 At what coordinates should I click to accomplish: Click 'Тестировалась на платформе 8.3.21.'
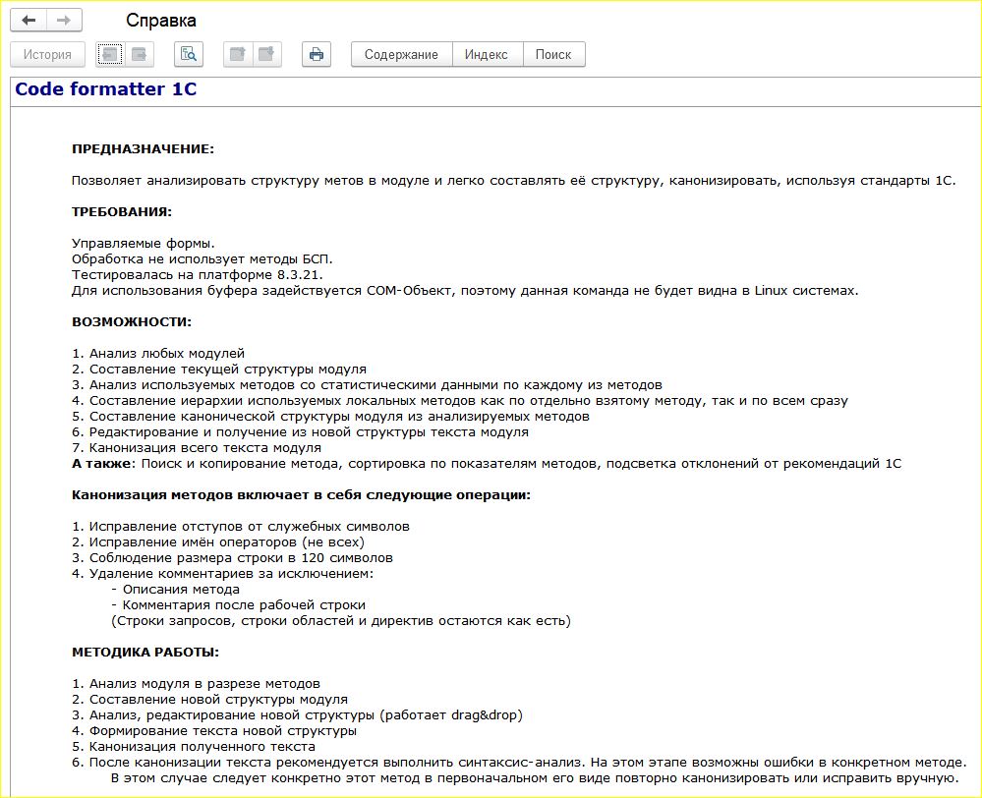click(198, 274)
